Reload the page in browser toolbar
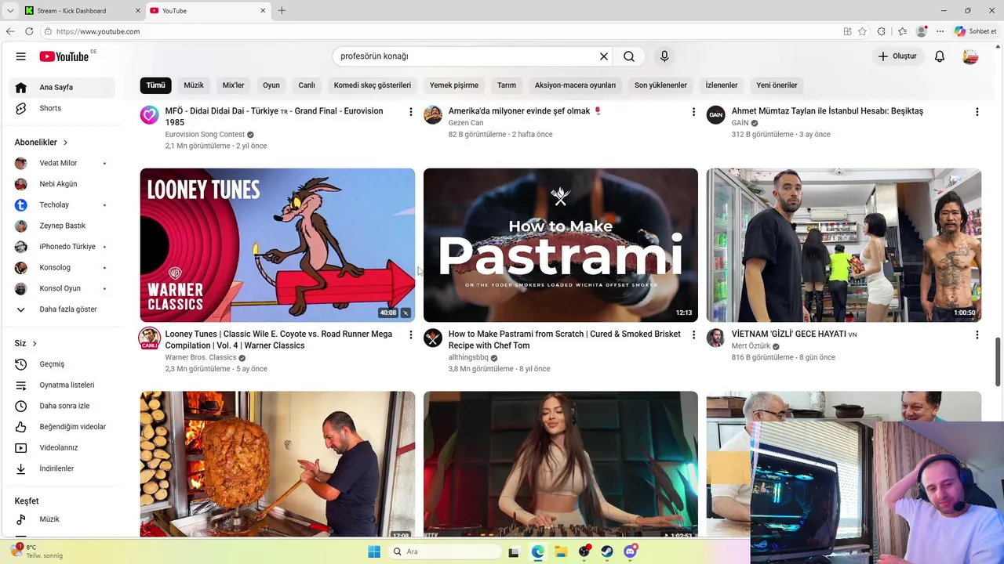Image resolution: width=1004 pixels, height=564 pixels. point(29,31)
